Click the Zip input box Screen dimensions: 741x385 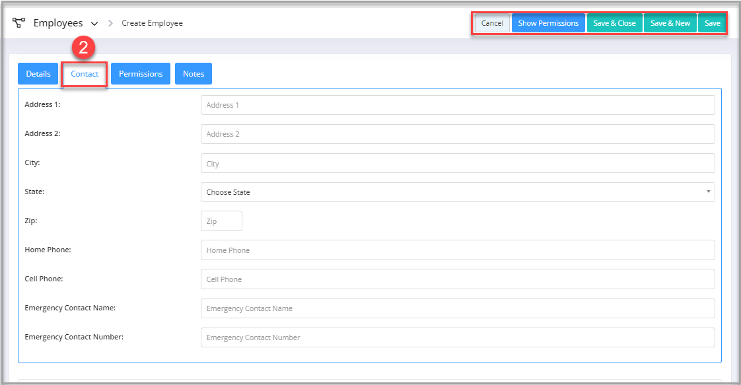(x=221, y=221)
